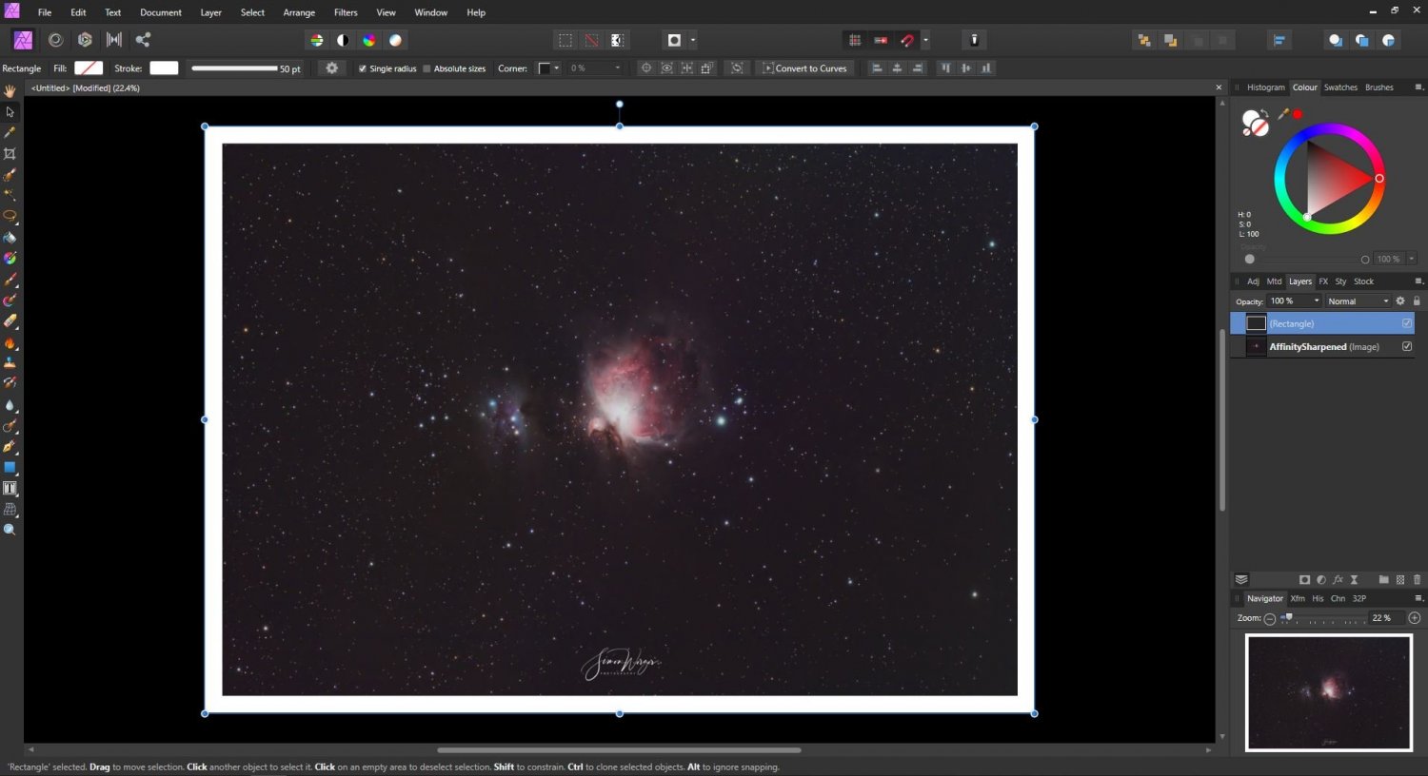
Task: Click the white Stroke colour swatch
Action: point(164,68)
